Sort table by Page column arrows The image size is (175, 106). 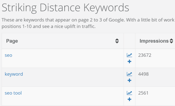coord(117,41)
